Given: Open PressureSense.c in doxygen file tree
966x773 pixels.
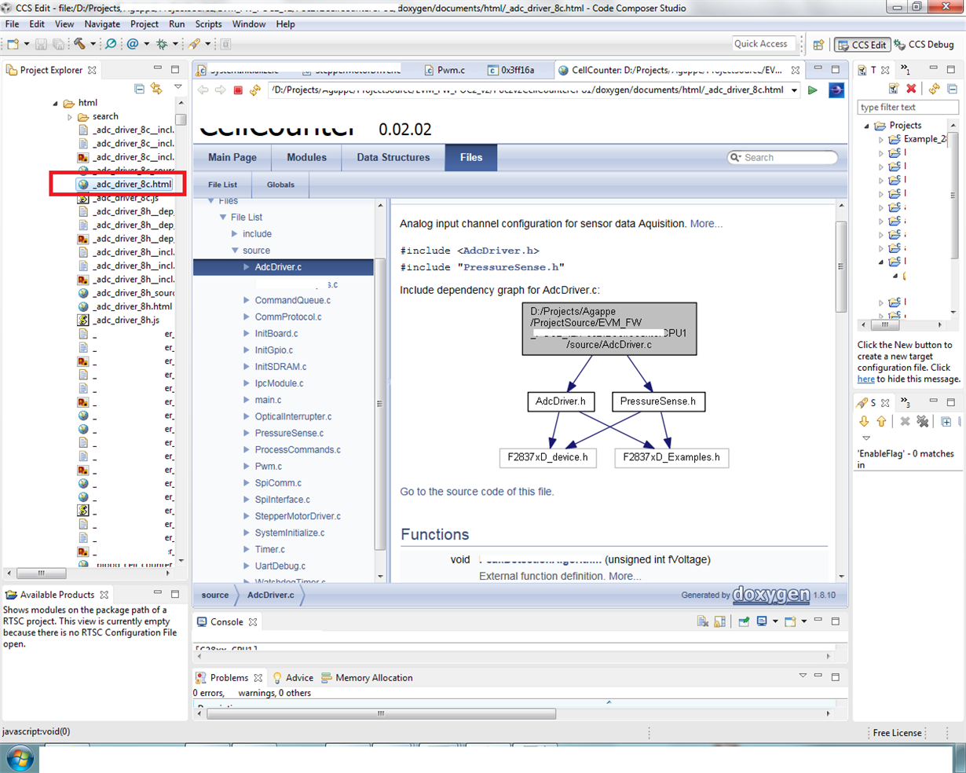Looking at the screenshot, I should pyautogui.click(x=289, y=433).
